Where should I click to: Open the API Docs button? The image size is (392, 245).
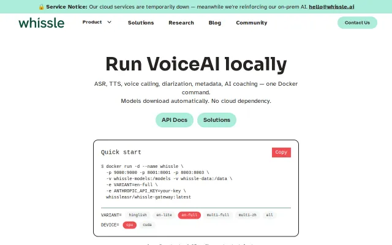pyautogui.click(x=175, y=120)
